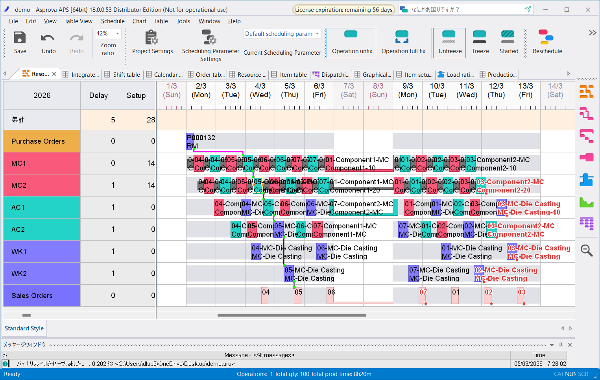Open the Schedule menu
600x380 pixels.
pyautogui.click(x=113, y=21)
